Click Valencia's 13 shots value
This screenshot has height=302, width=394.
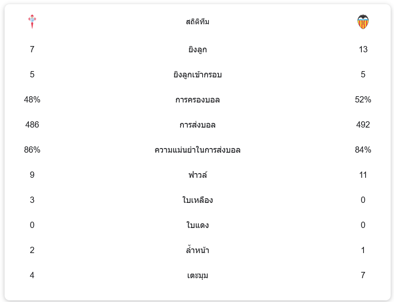coord(363,49)
